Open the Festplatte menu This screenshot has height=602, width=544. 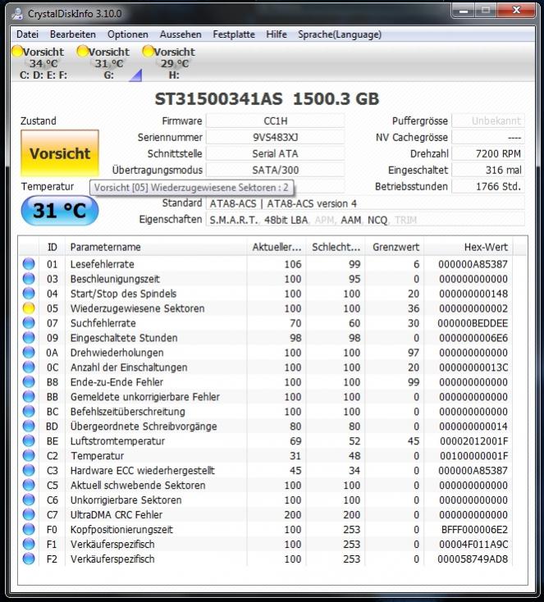click(234, 34)
